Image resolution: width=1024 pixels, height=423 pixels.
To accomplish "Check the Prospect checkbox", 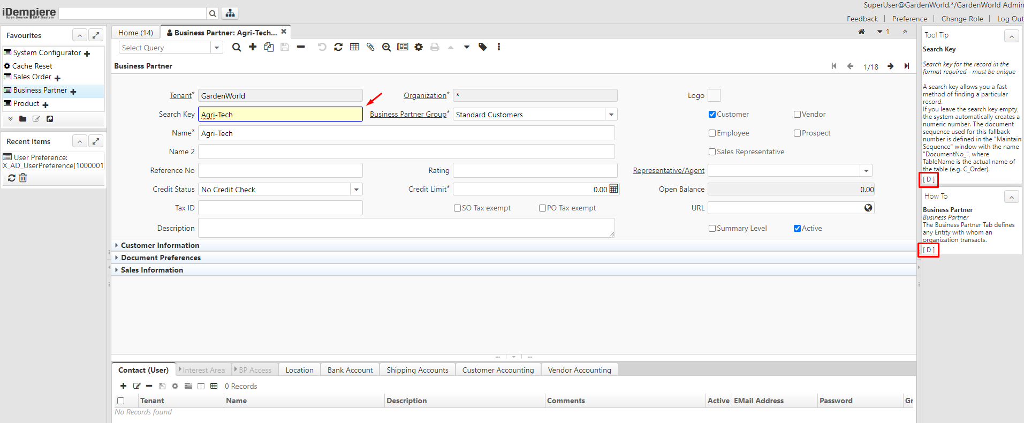I will (x=797, y=133).
